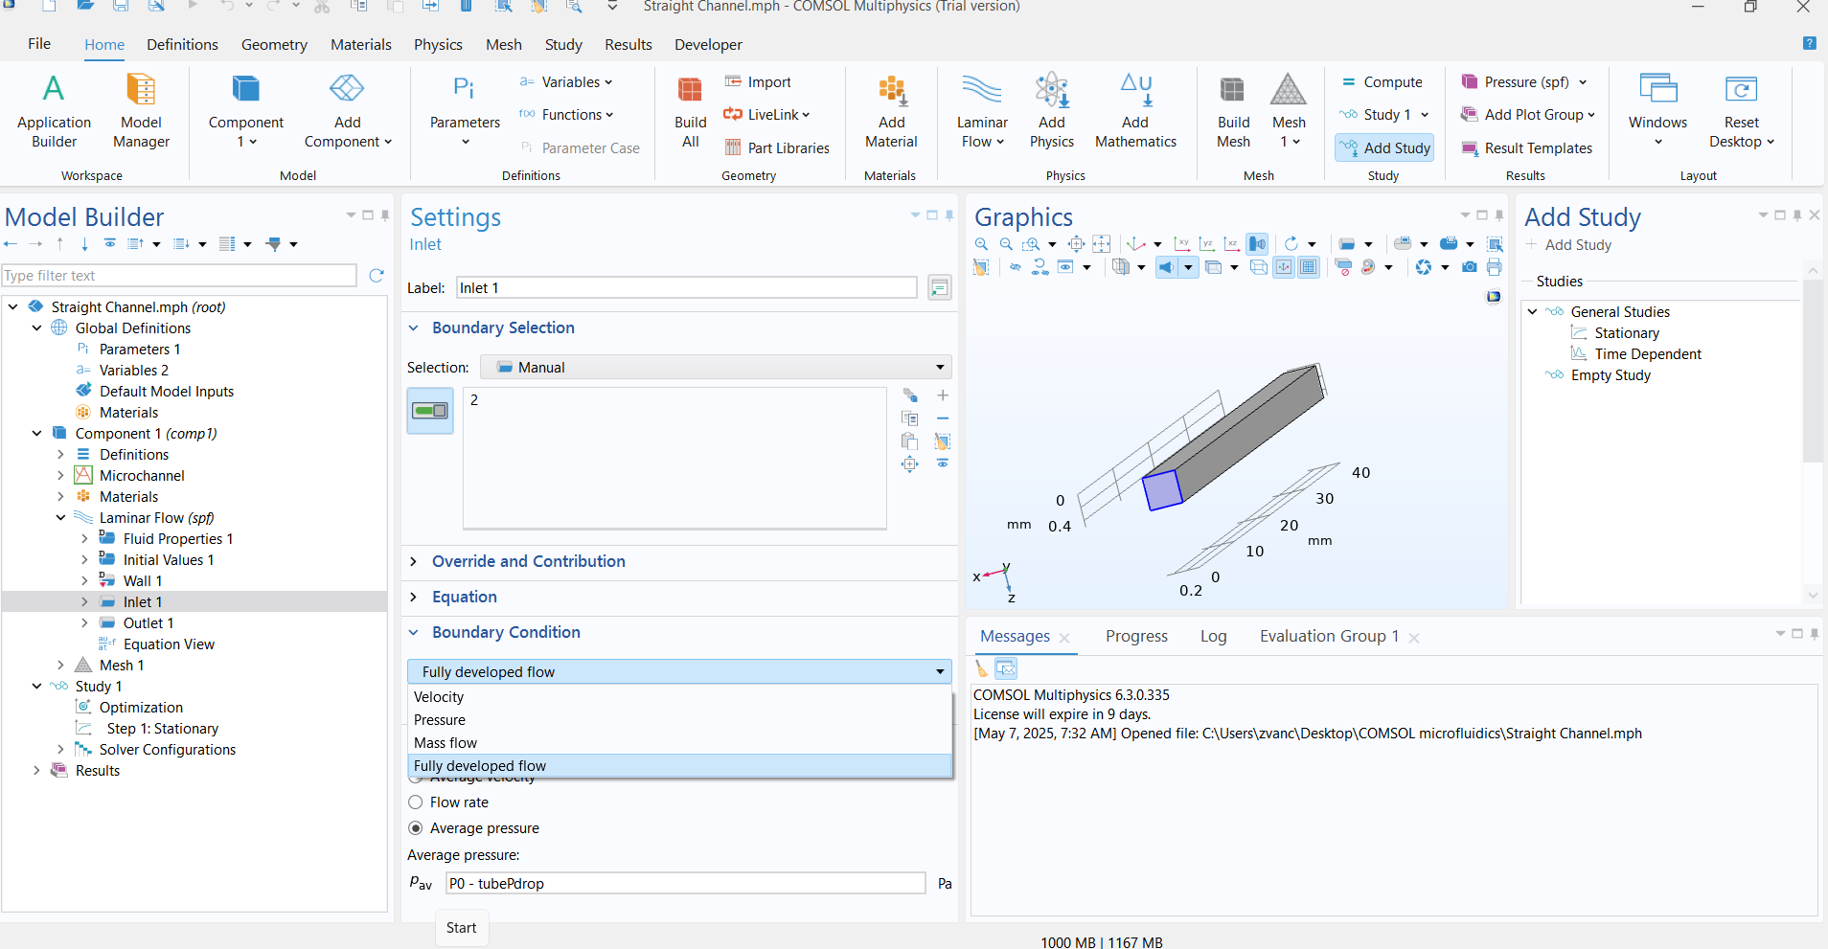Click the Add Study ribbon button
1828x949 pixels.
1384,148
